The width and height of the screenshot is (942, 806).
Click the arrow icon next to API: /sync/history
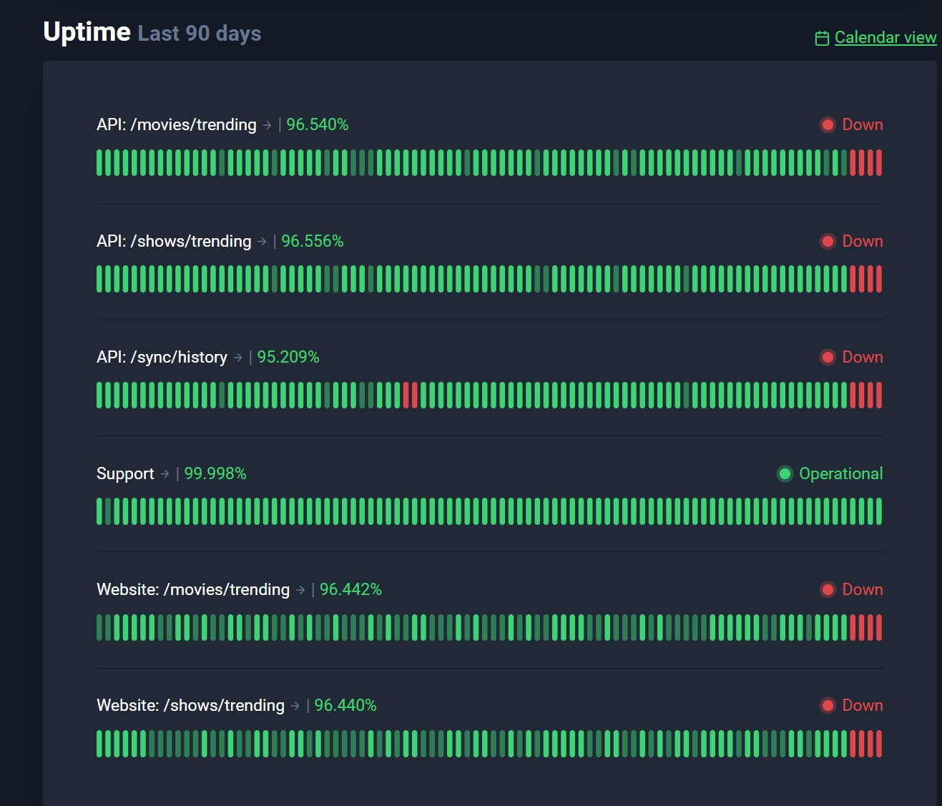click(238, 358)
